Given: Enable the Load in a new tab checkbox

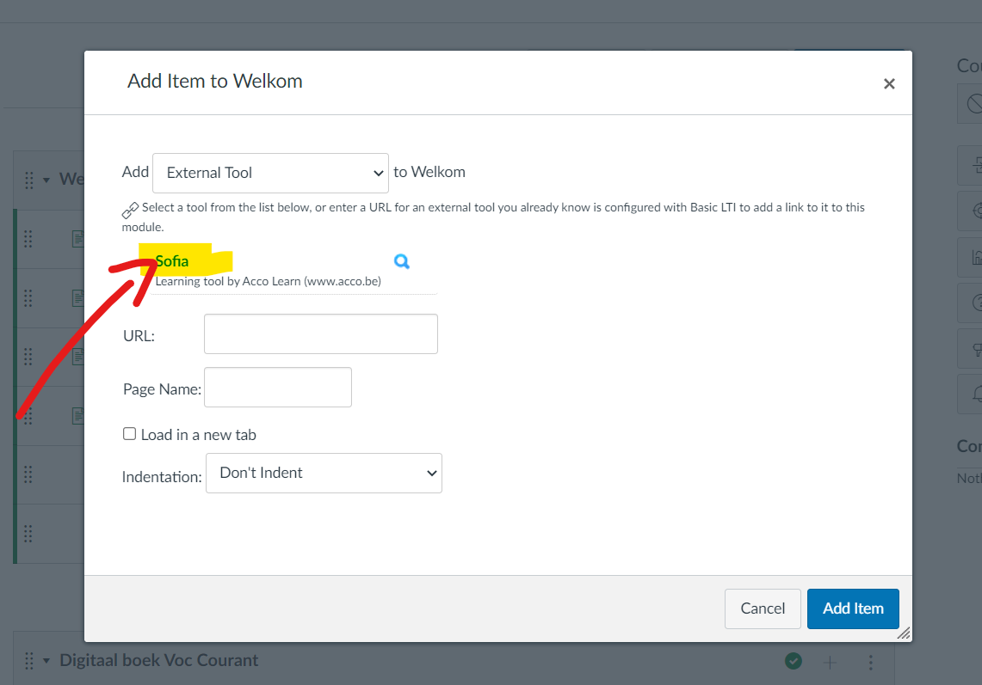Looking at the screenshot, I should [x=130, y=433].
